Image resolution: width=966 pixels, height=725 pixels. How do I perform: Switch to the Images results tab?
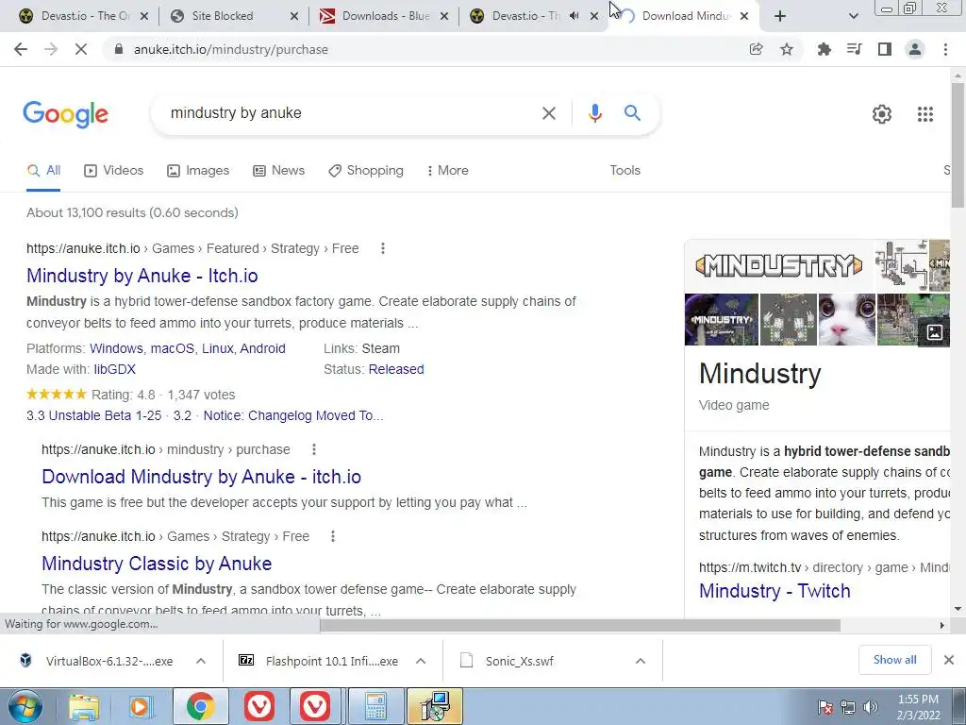pyautogui.click(x=198, y=170)
